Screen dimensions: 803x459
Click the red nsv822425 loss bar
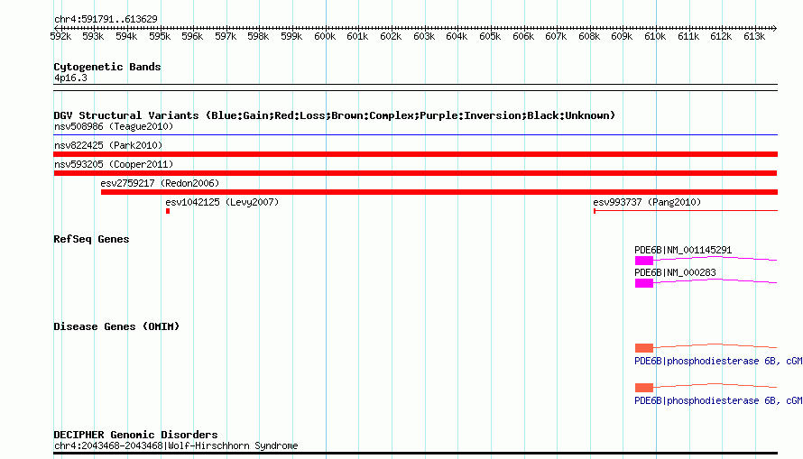coord(415,154)
